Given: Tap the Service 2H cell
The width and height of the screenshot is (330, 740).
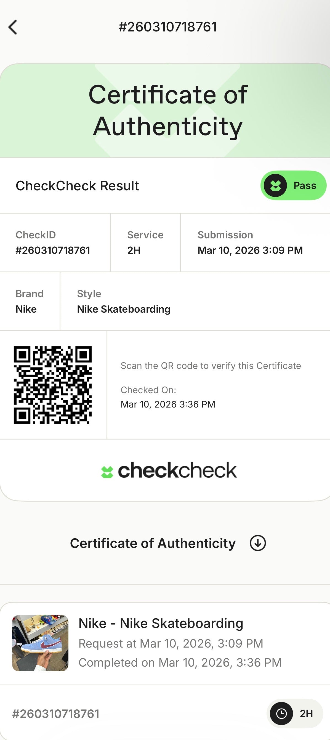Looking at the screenshot, I should point(145,243).
